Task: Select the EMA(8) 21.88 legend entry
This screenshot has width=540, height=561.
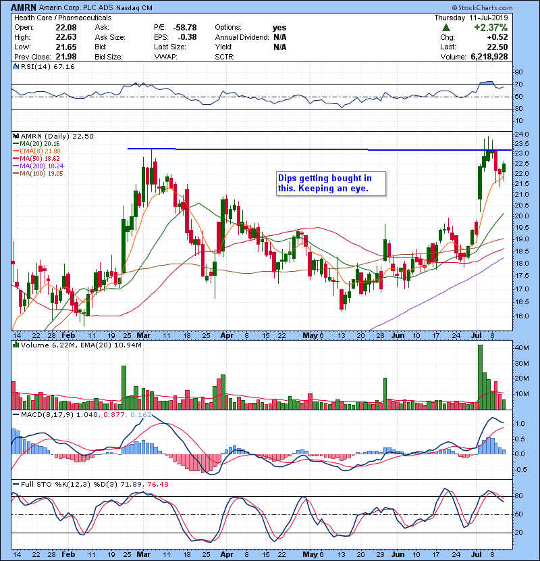Action: (36, 151)
